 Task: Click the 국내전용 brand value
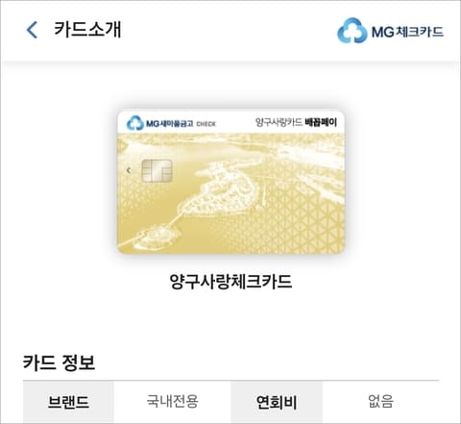(173, 401)
